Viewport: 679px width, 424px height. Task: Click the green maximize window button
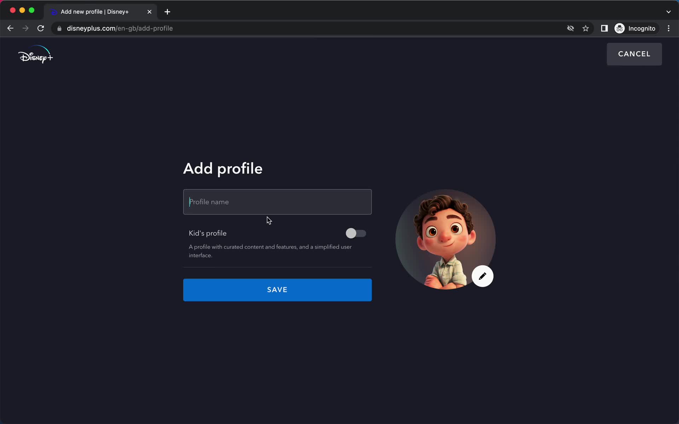(31, 10)
